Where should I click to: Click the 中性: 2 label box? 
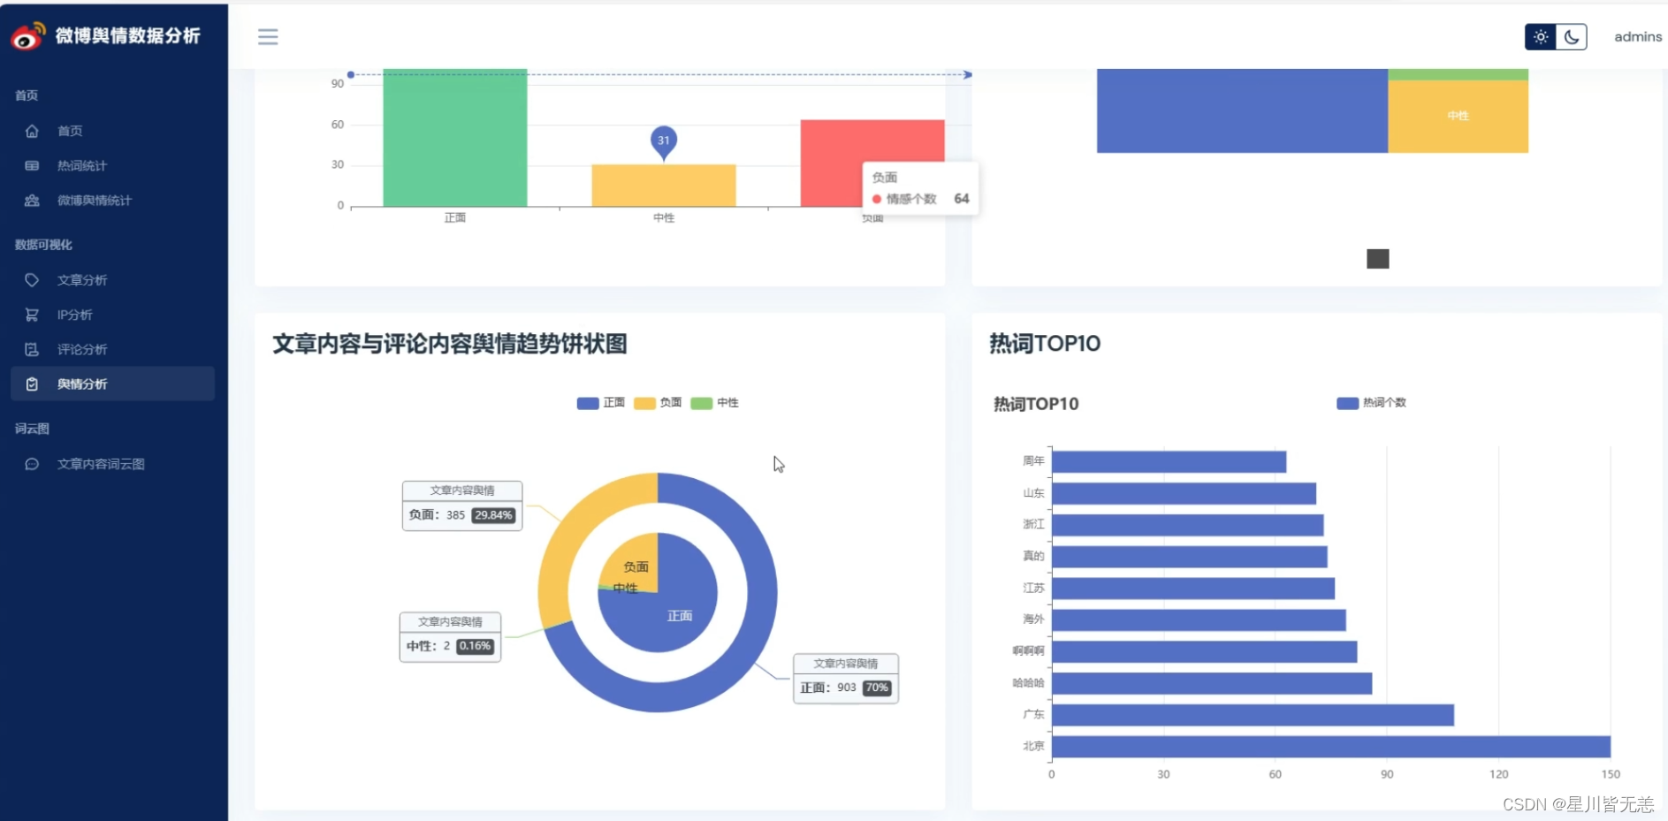451,637
